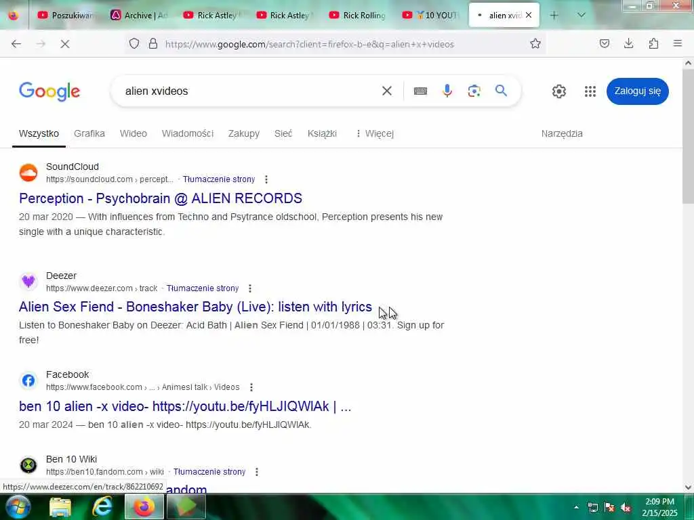View site security via padlock icon
Image resolution: width=694 pixels, height=520 pixels.
[153, 44]
